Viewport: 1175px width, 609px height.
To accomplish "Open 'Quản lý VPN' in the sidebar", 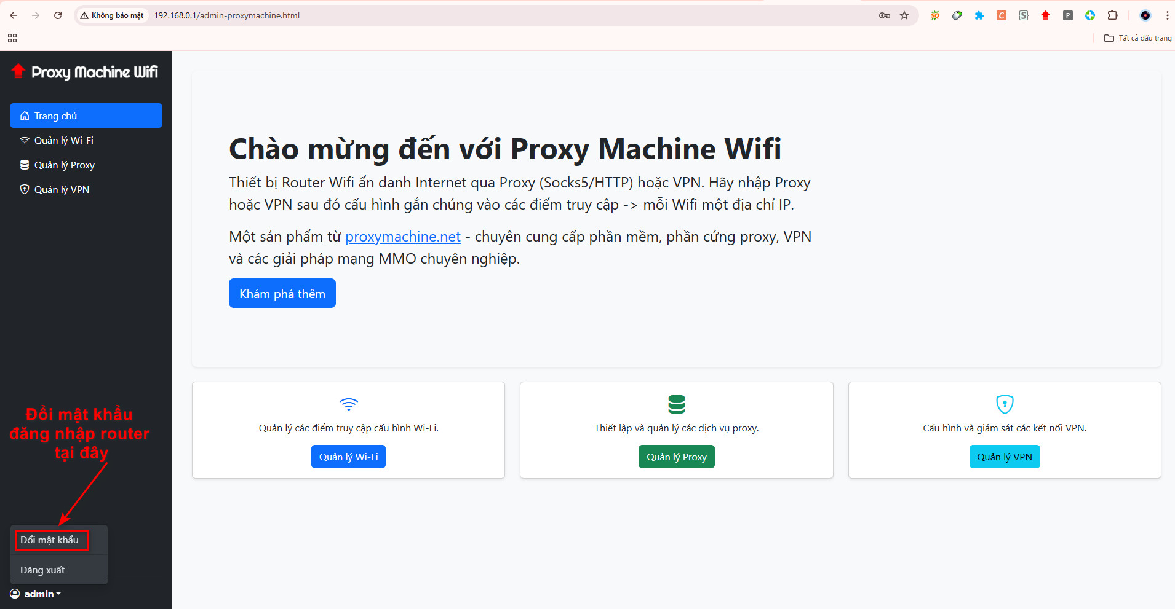I will coord(86,189).
